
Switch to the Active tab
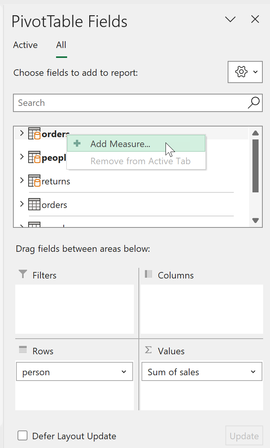pyautogui.click(x=25, y=45)
